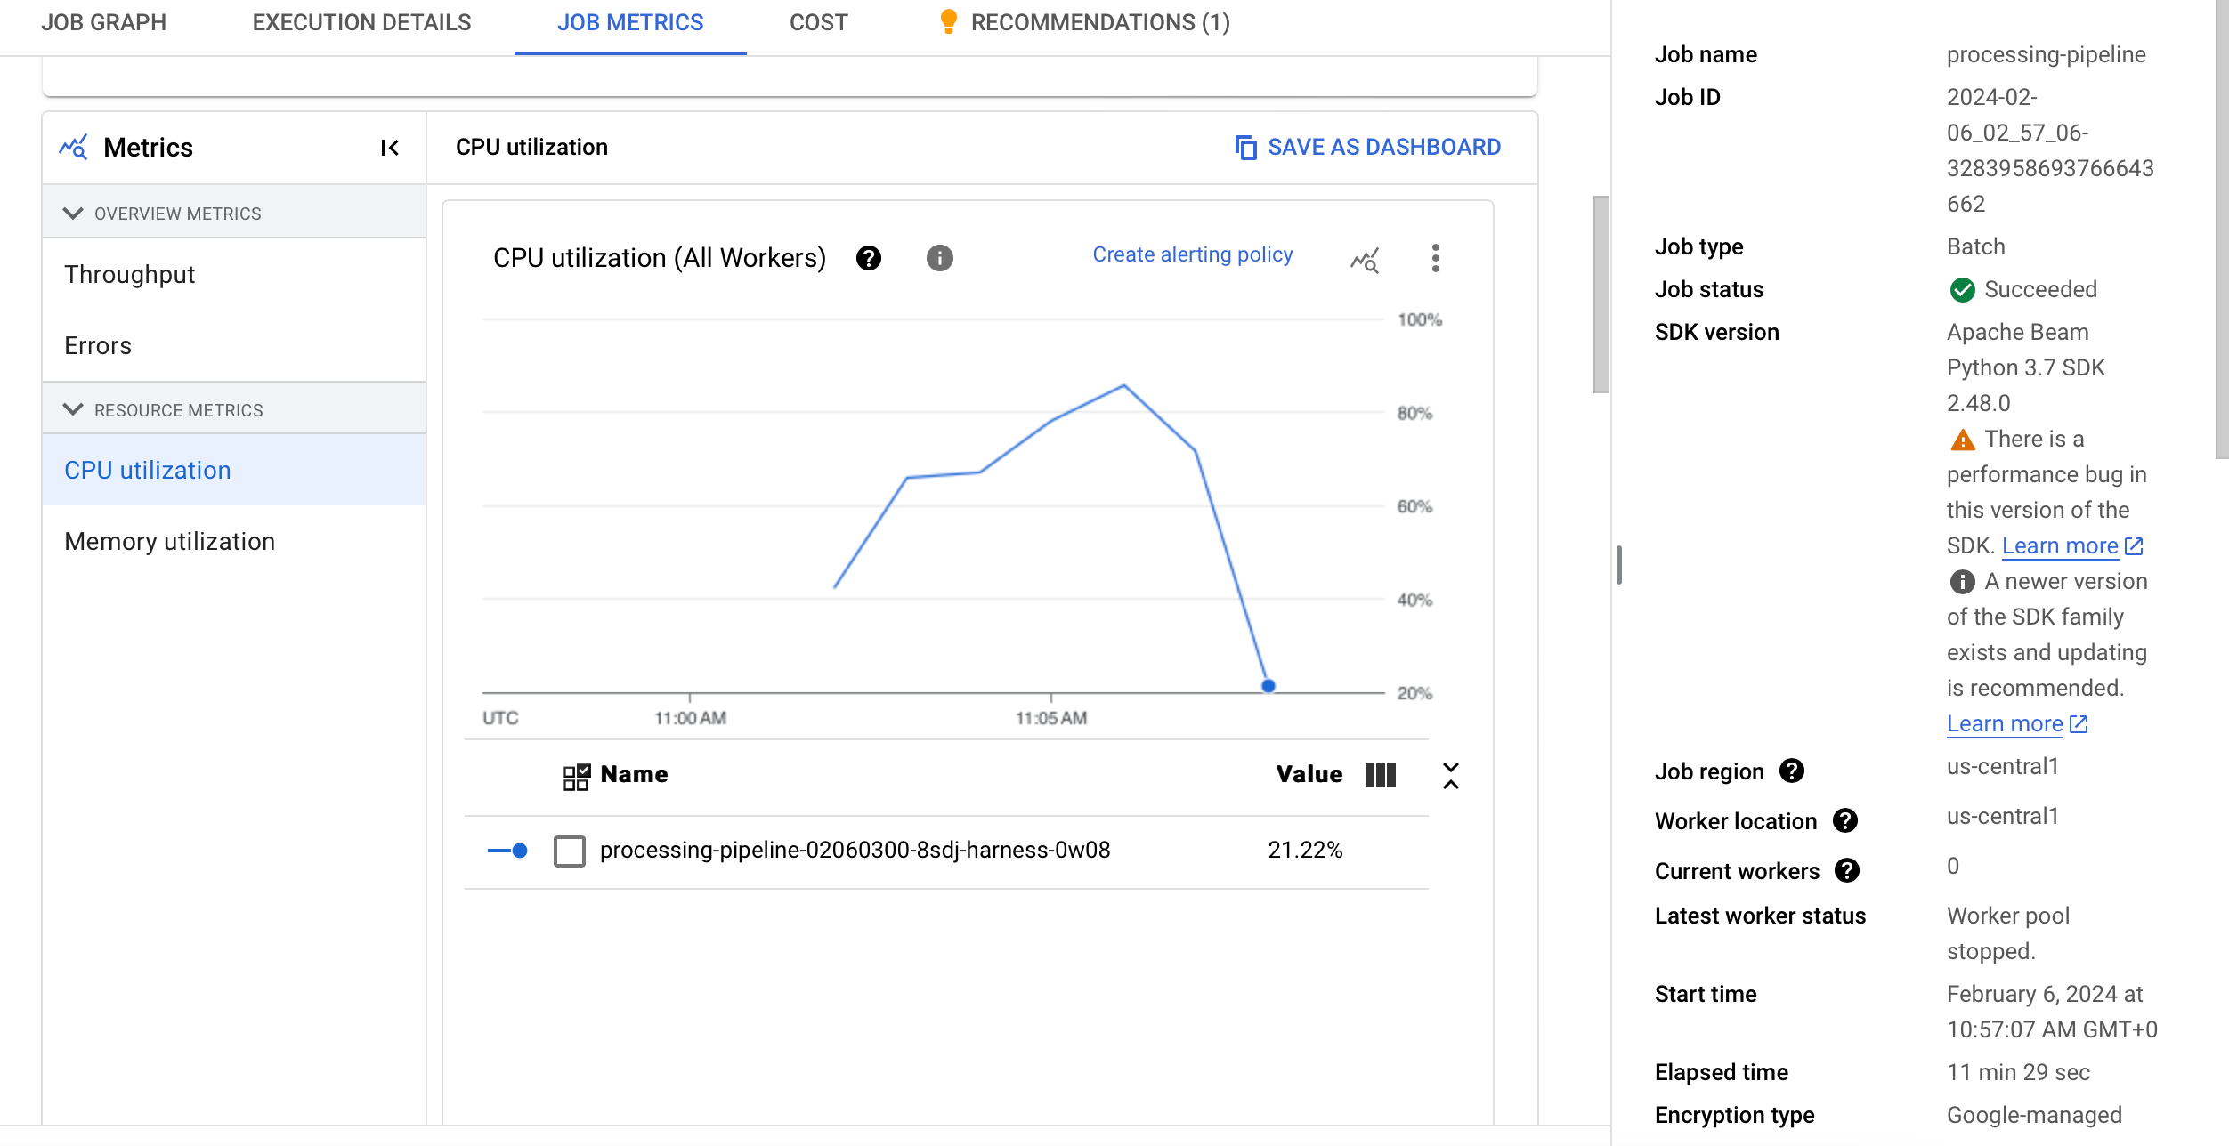Show info for CPU utilization chart
Screen dimensions: 2229x1146
coord(940,258)
